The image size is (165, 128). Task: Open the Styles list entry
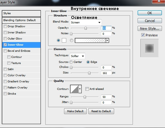point(21,13)
